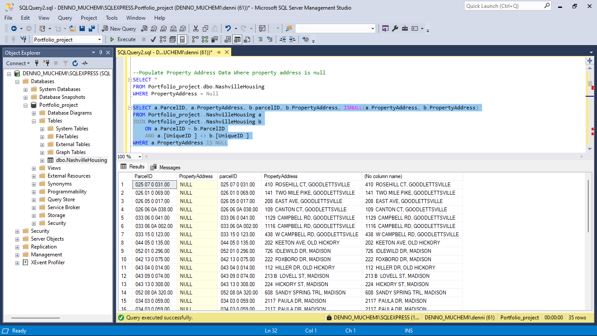This screenshot has width=597, height=336.
Task: Save the query with the single-disk icon
Action: tap(82, 28)
